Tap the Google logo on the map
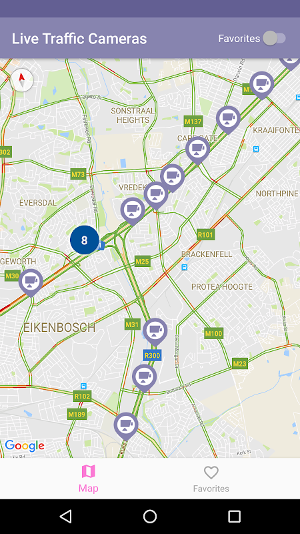 point(25,445)
